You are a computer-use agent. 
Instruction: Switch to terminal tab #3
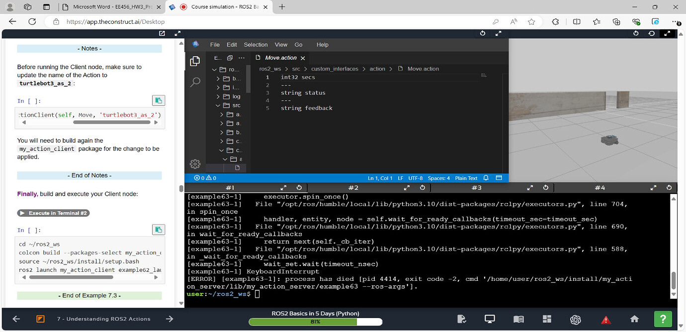pos(476,188)
